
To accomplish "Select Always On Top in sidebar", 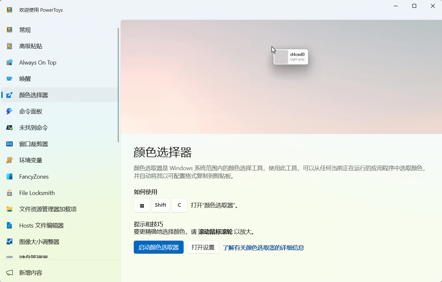I will pos(60,63).
